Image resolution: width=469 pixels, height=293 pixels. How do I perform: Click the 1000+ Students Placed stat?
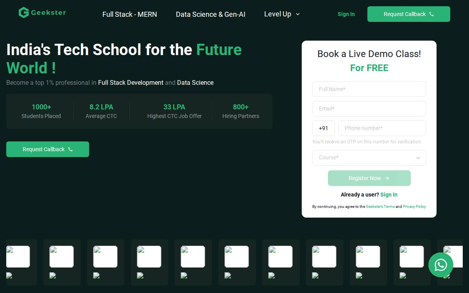(x=41, y=111)
